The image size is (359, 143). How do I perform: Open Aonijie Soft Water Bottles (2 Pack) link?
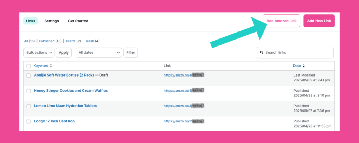pyautogui.click(x=64, y=75)
